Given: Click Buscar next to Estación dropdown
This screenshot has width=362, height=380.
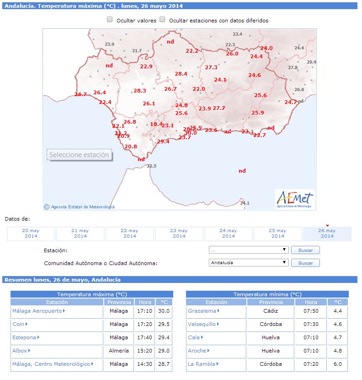Looking at the screenshot, I should click(x=305, y=250).
